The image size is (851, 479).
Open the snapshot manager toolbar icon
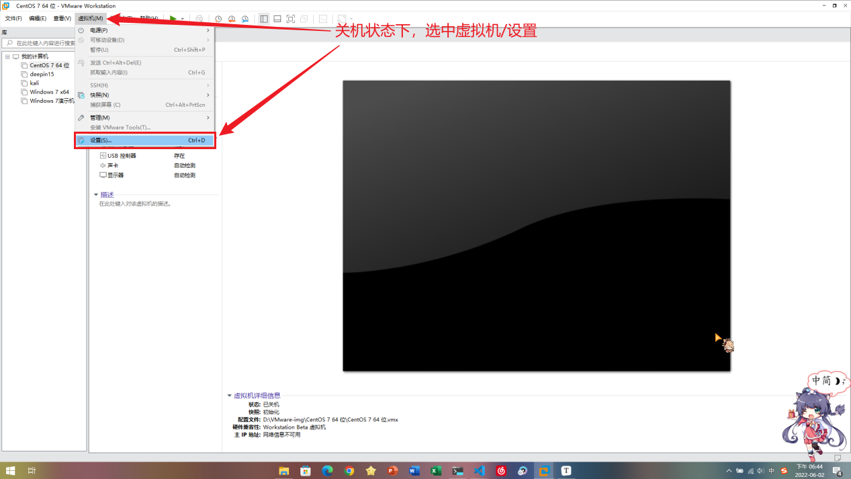[x=245, y=19]
